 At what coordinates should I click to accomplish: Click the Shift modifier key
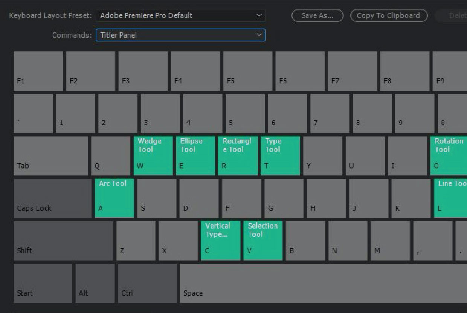point(63,241)
